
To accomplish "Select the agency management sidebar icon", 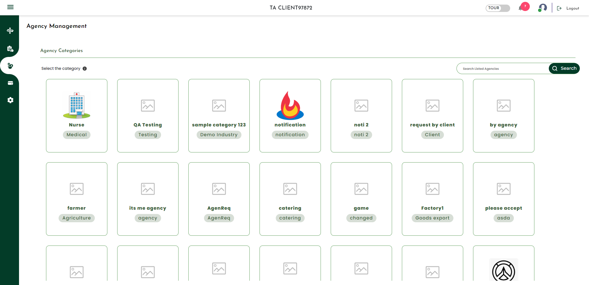I will (x=10, y=66).
